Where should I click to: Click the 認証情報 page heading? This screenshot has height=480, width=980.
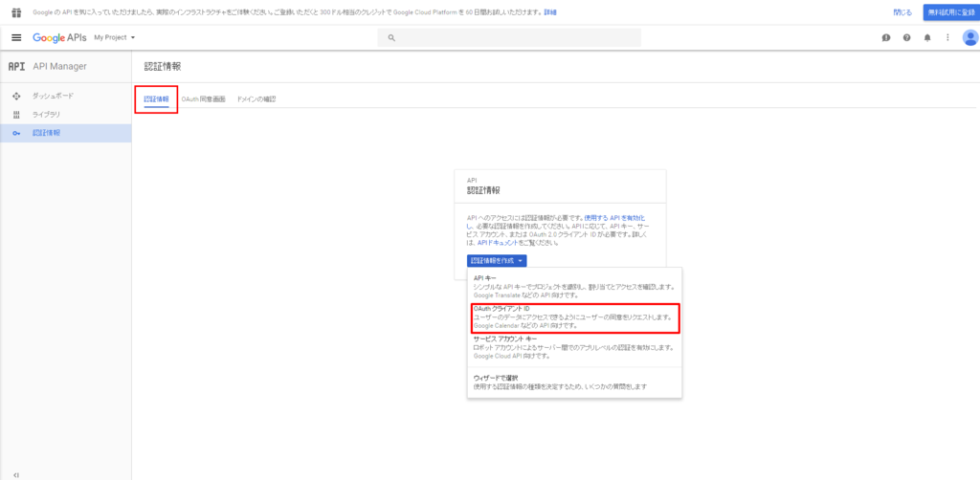click(x=163, y=66)
